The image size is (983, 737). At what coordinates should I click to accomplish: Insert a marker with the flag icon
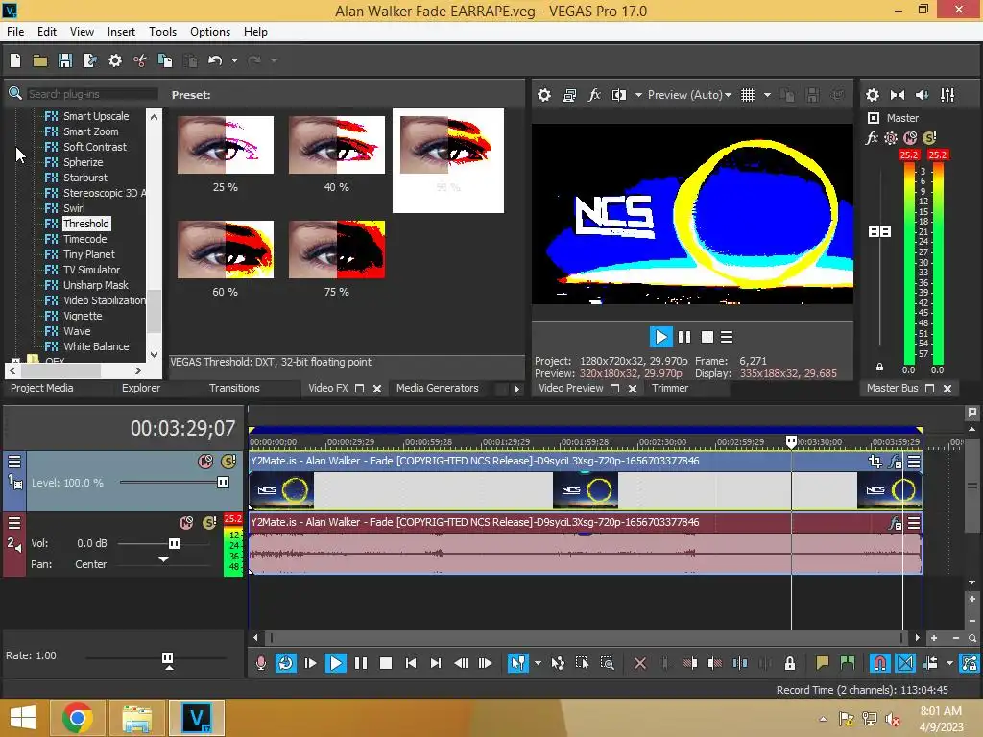click(x=823, y=663)
